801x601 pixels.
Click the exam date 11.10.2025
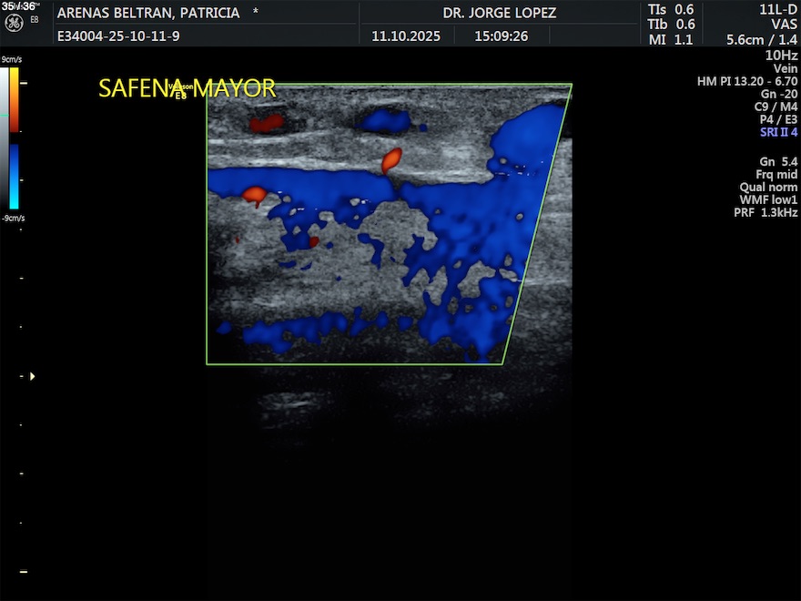(406, 36)
